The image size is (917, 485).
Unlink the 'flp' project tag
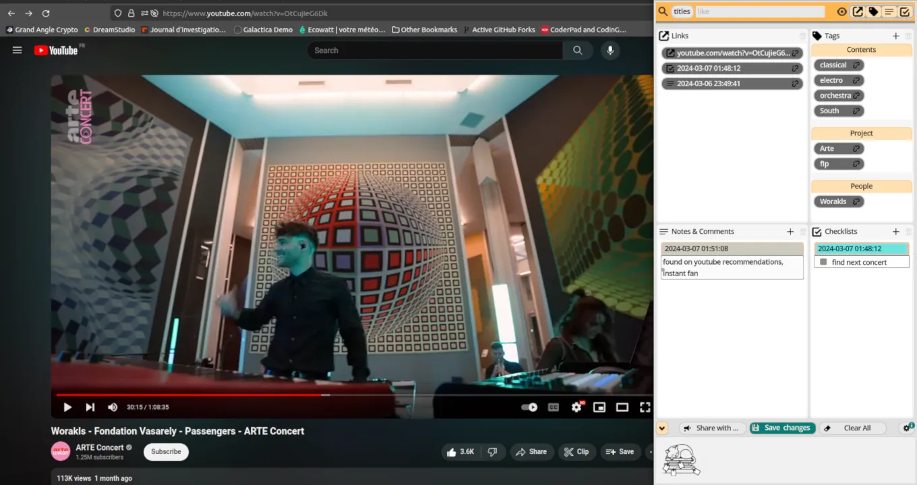856,164
